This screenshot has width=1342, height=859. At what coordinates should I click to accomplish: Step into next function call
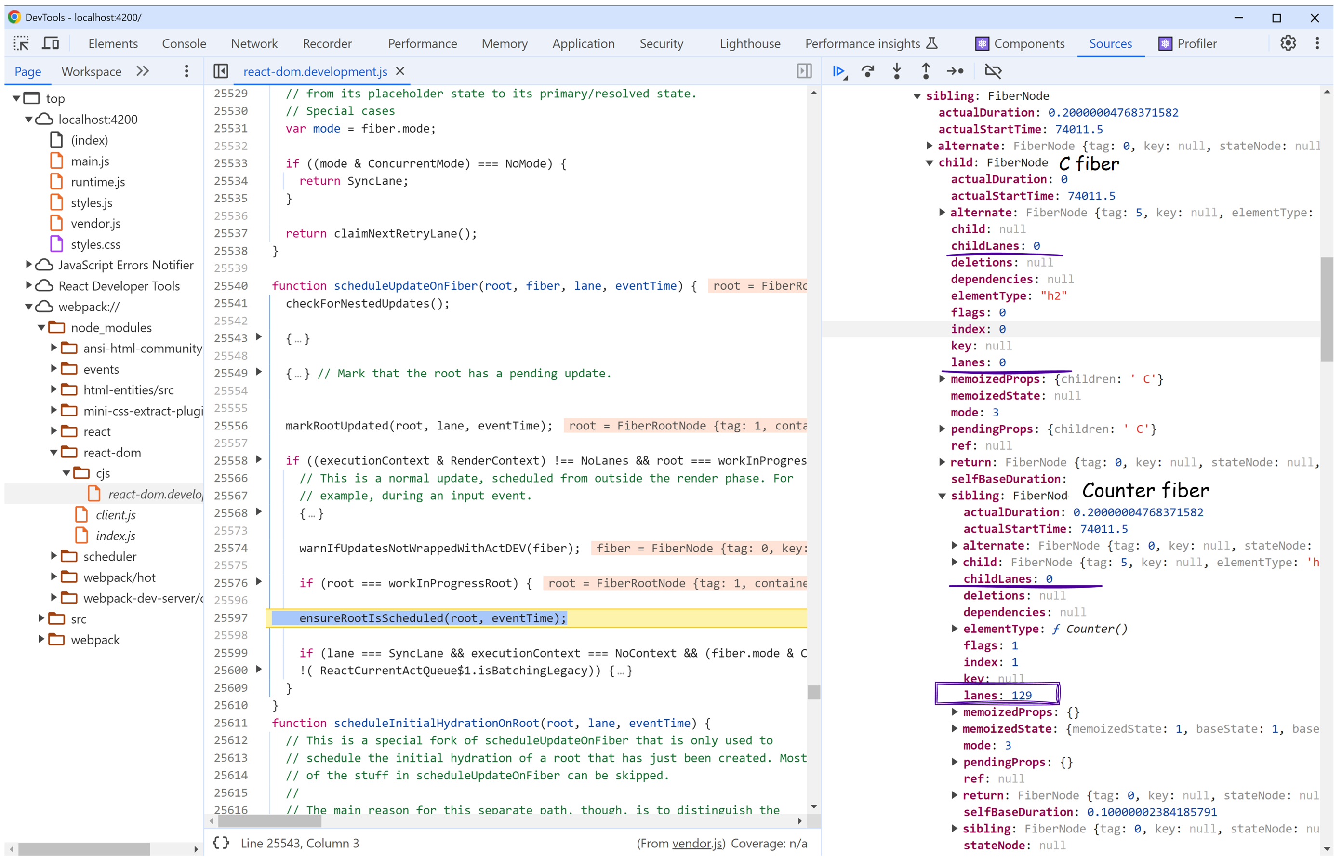(x=897, y=71)
